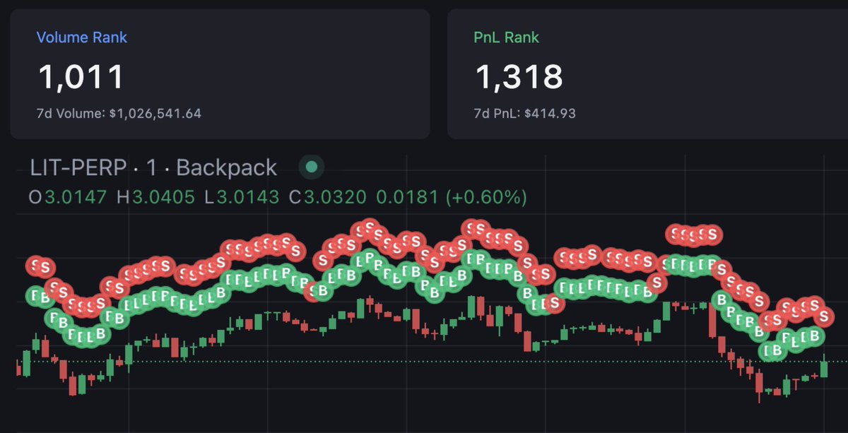Click the close price C3.0320
The height and width of the screenshot is (433, 848).
pyautogui.click(x=328, y=197)
